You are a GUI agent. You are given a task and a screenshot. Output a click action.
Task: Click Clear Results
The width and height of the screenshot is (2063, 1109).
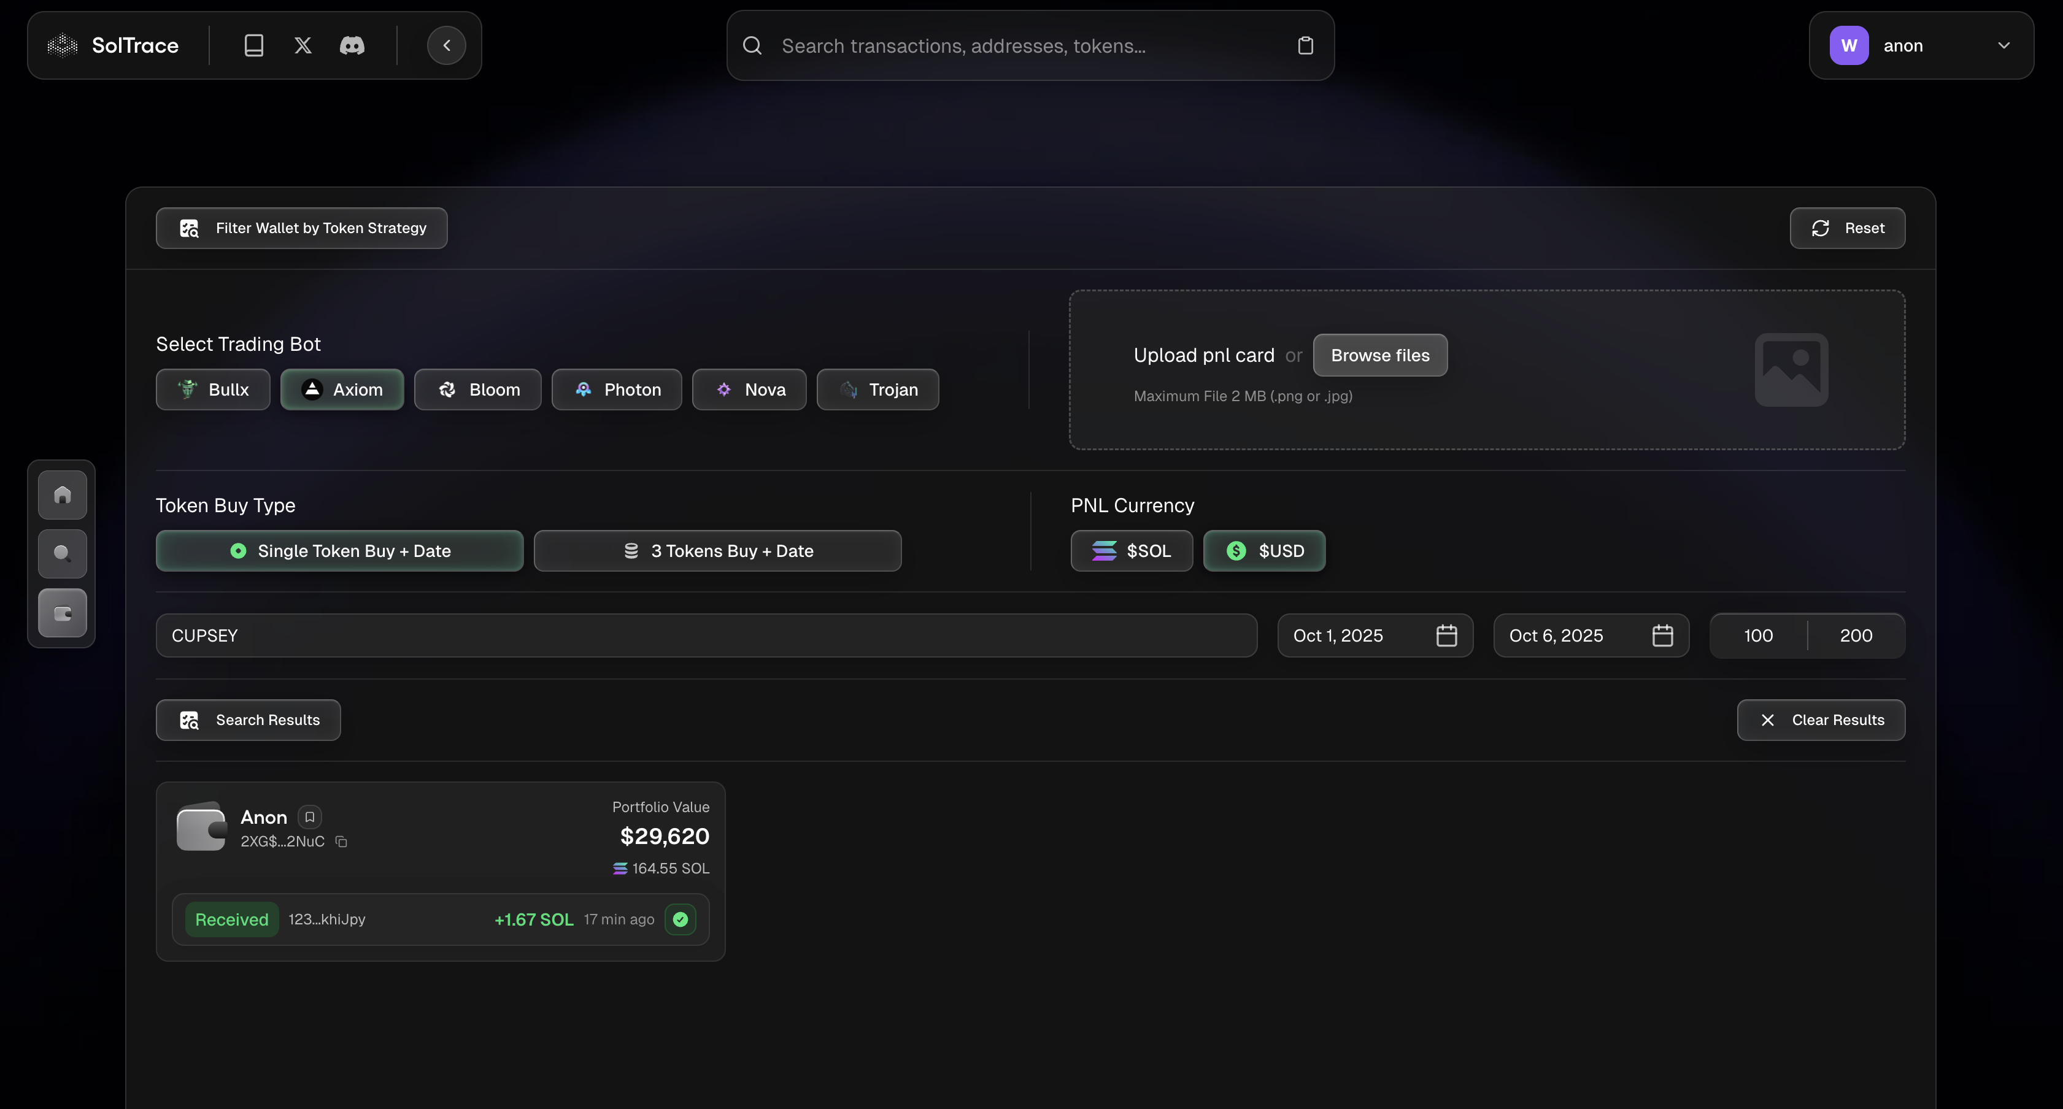point(1821,719)
